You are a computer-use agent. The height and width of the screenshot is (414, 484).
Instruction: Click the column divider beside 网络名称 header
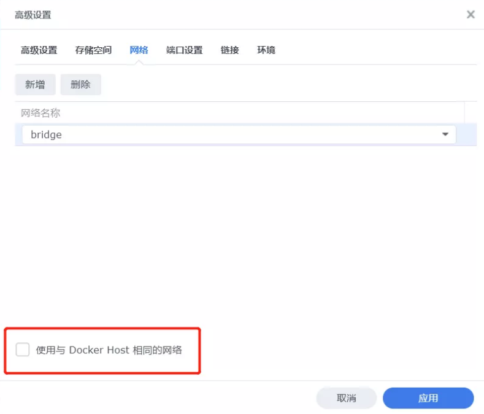pyautogui.click(x=464, y=113)
